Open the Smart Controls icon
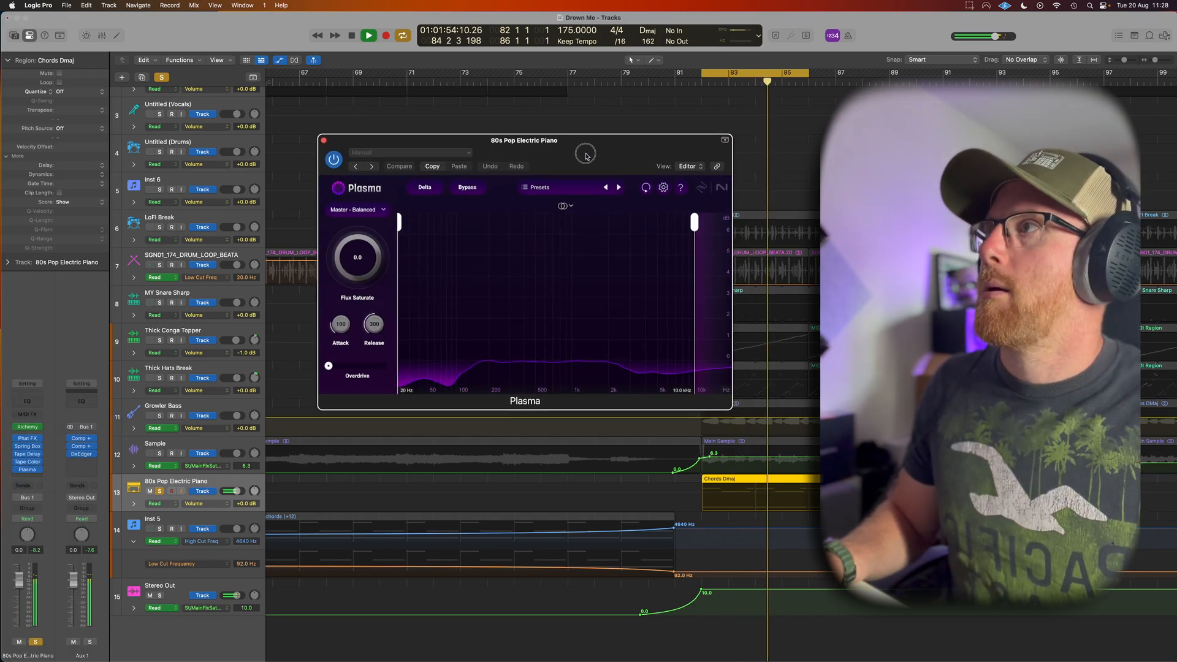Image resolution: width=1177 pixels, height=662 pixels. click(86, 36)
